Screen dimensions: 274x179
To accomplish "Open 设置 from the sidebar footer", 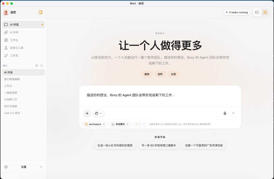I will 24,167.
